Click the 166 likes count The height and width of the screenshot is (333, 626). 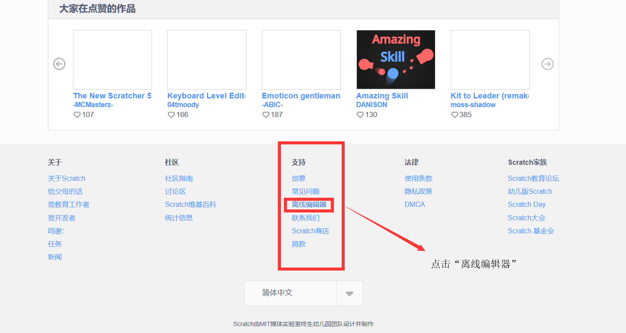pos(182,115)
